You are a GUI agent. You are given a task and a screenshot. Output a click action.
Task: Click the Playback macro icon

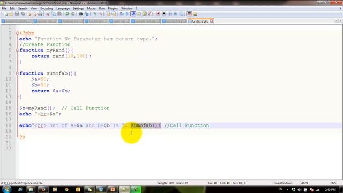(169, 14)
